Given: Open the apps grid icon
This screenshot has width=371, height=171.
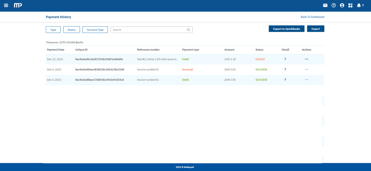Looking at the screenshot, I should 350,6.
